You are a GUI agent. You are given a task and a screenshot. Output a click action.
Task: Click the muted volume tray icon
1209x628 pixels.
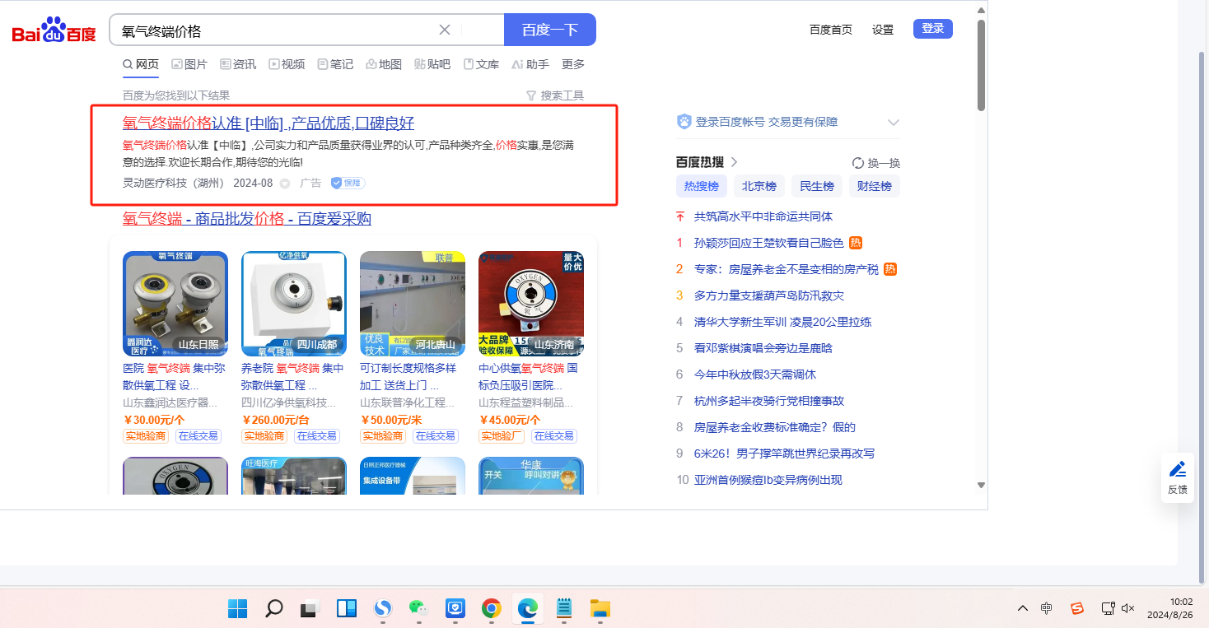point(1128,608)
